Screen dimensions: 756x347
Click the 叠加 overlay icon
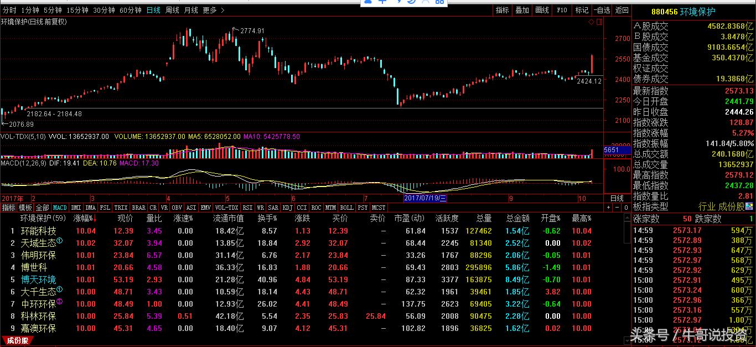pyautogui.click(x=522, y=10)
